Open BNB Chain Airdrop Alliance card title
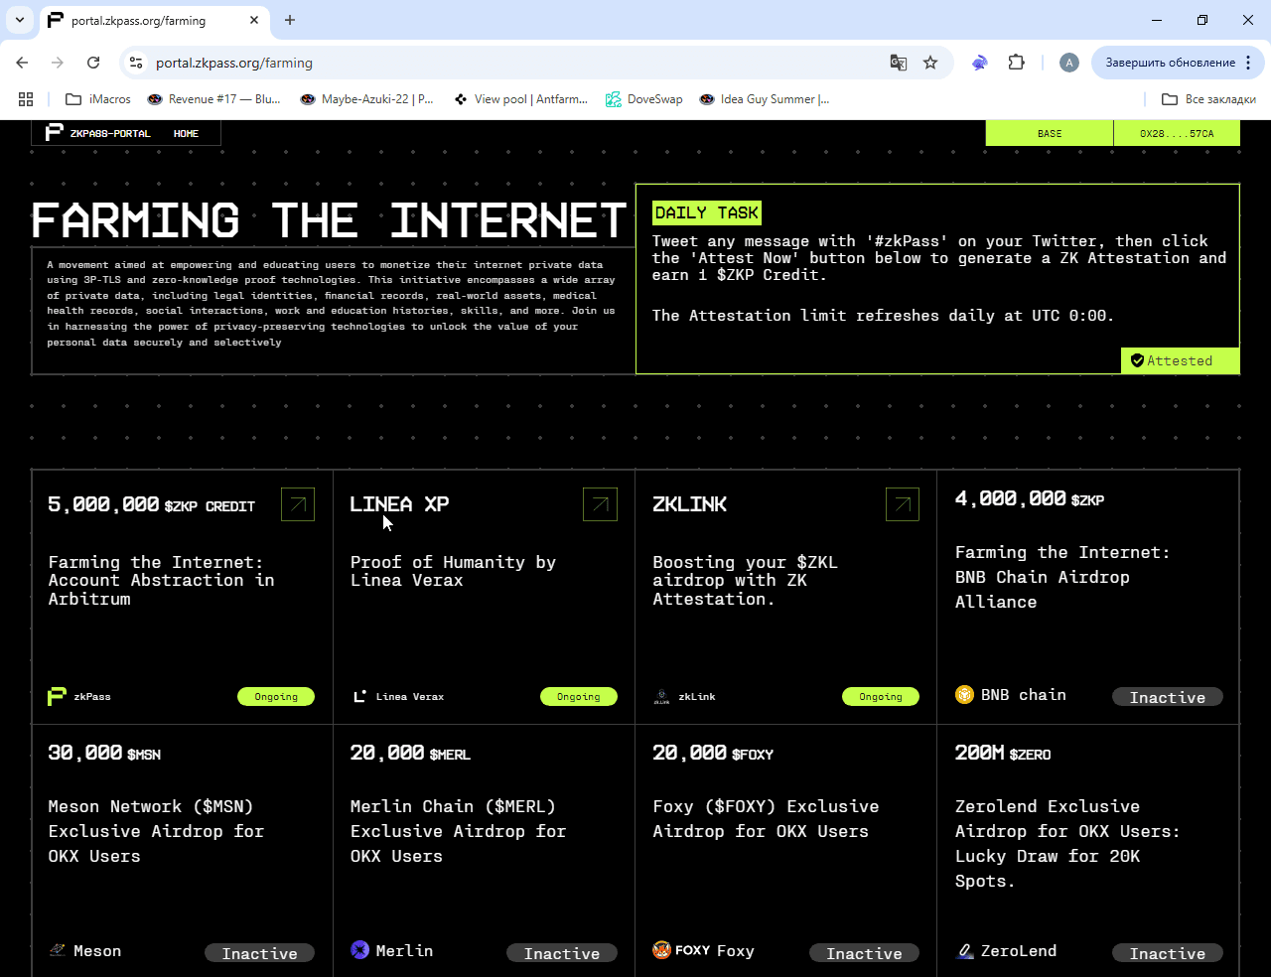 click(x=1062, y=577)
